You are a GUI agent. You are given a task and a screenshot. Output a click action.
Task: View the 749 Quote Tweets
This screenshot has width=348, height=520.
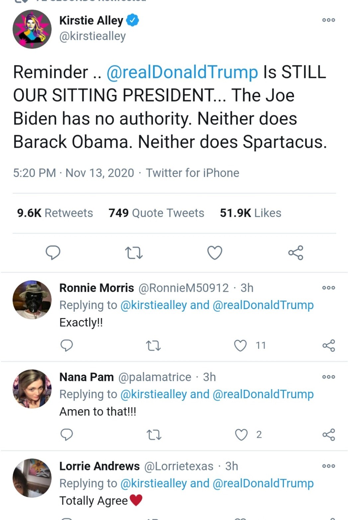click(x=156, y=213)
